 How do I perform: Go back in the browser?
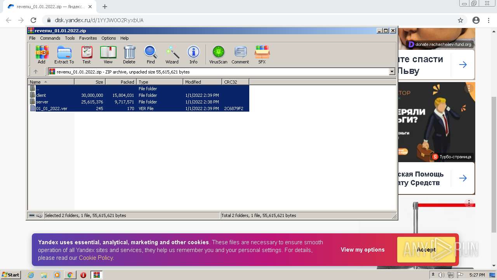[x=9, y=20]
